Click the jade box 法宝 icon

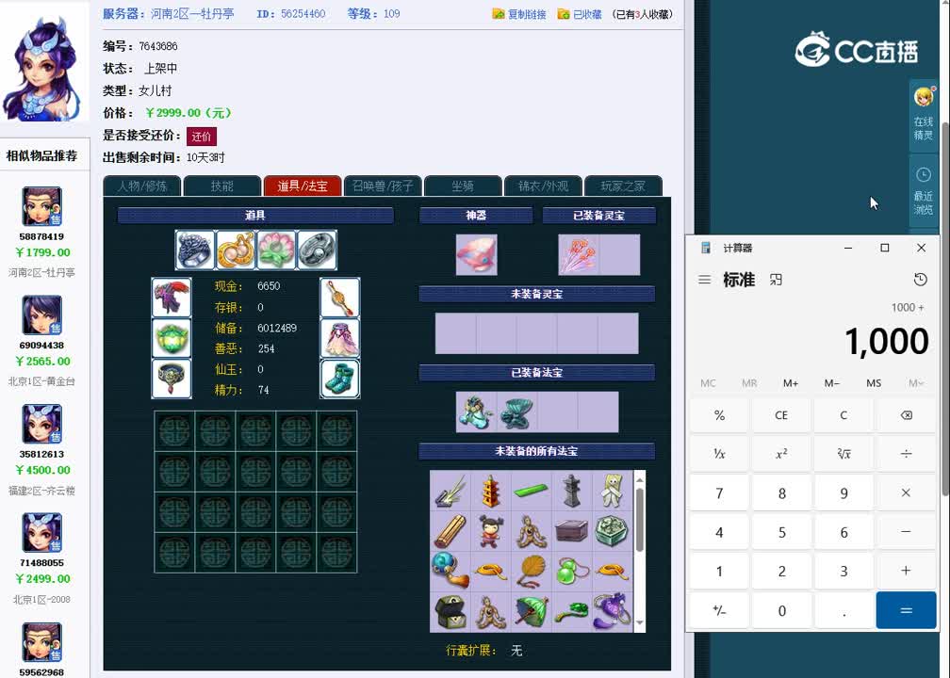click(x=613, y=531)
